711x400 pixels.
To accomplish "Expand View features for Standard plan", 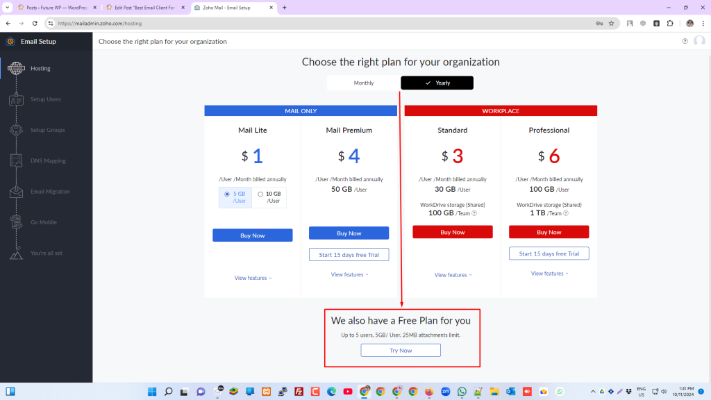I will [453, 275].
